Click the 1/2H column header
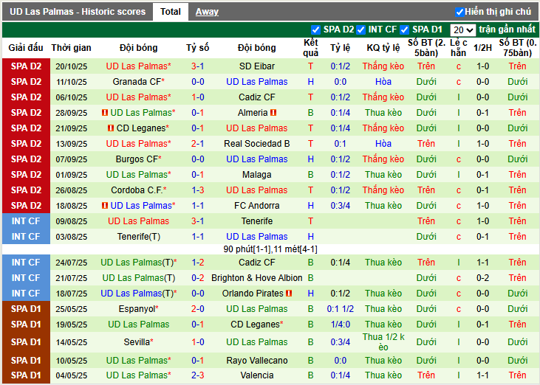Viewport: 540px width, 385px height. [x=482, y=48]
